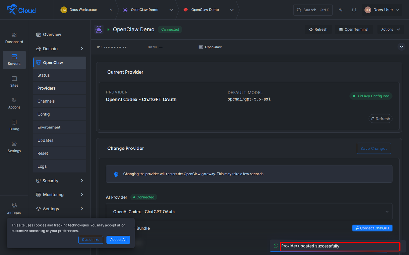Select Providers submenu item
409x255 pixels.
click(x=59, y=88)
